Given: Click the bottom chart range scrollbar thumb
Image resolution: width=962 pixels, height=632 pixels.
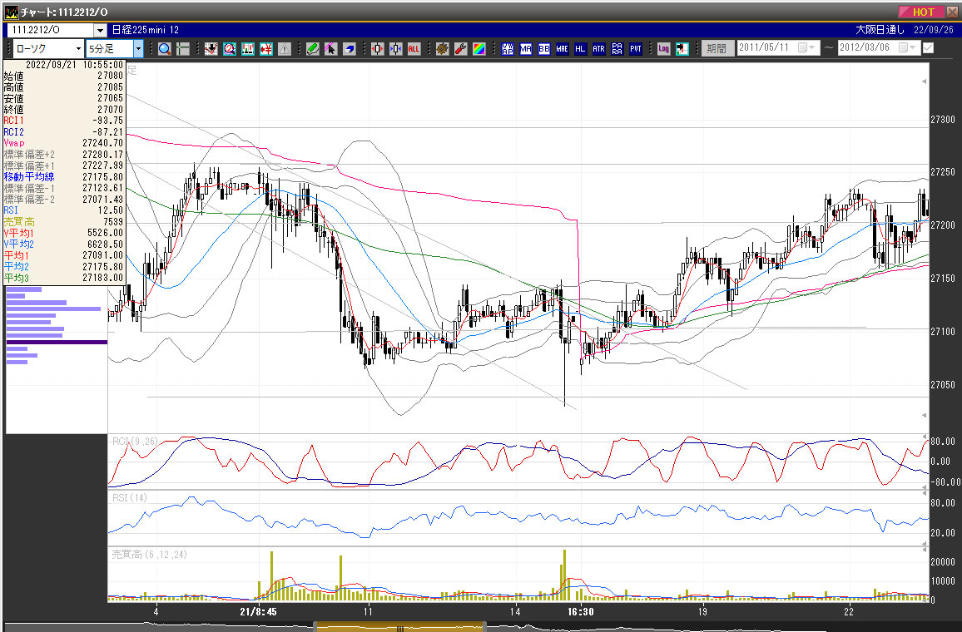Looking at the screenshot, I should coord(399,627).
